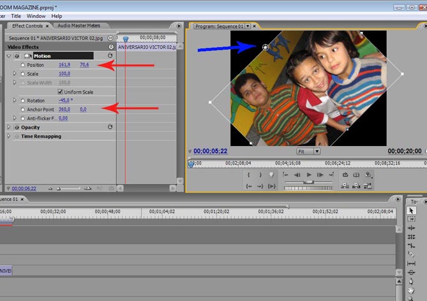This screenshot has width=427, height=301.
Task: Toggle animation stopwatch for Position
Action: (23, 65)
